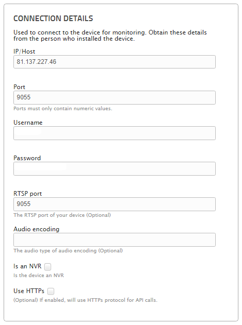Click the 'RTSP port of your device' hint
The image size is (242, 325).
pos(62,215)
